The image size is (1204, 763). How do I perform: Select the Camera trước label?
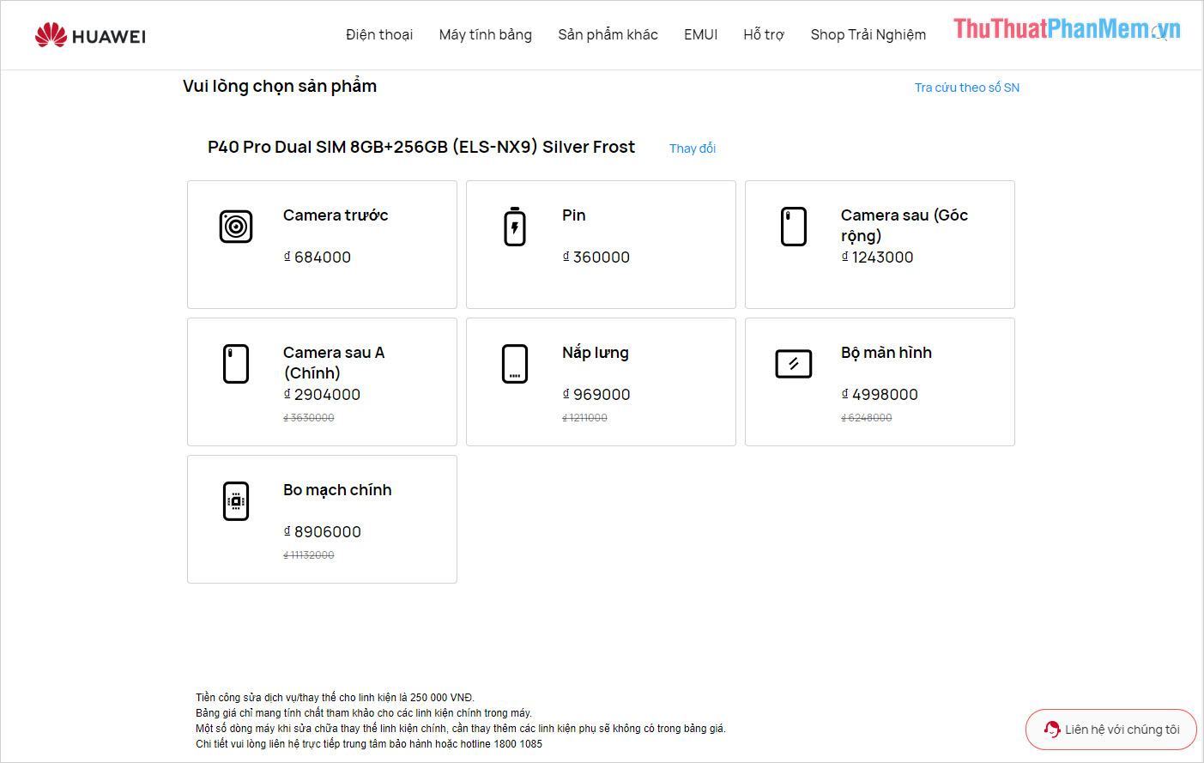[336, 215]
